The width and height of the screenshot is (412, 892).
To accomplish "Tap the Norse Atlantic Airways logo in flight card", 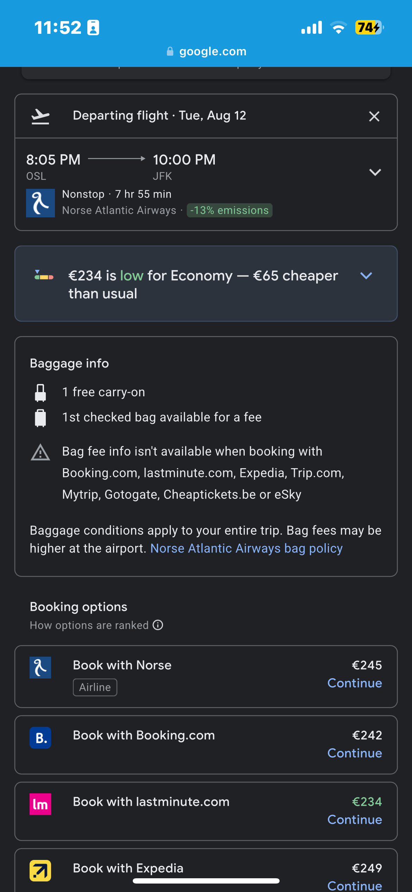I will pyautogui.click(x=40, y=203).
